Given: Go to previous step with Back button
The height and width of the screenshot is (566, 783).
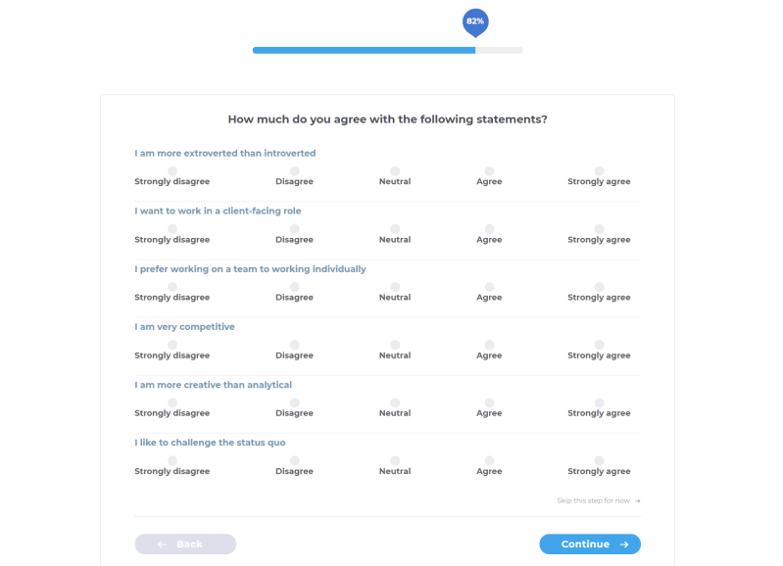Looking at the screenshot, I should pyautogui.click(x=185, y=544).
